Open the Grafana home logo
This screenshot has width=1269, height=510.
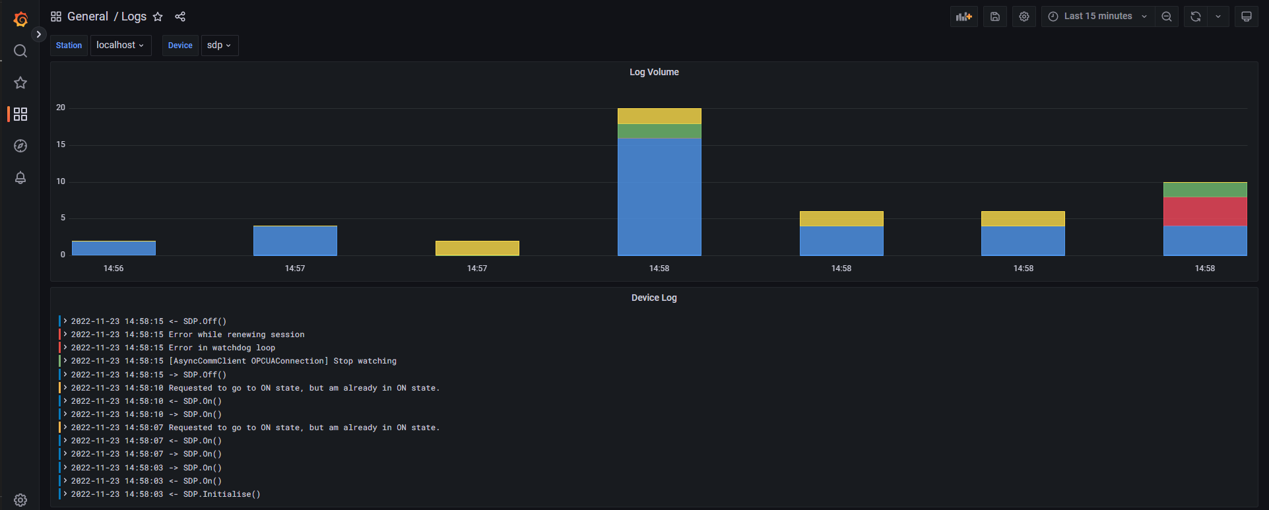click(x=20, y=19)
